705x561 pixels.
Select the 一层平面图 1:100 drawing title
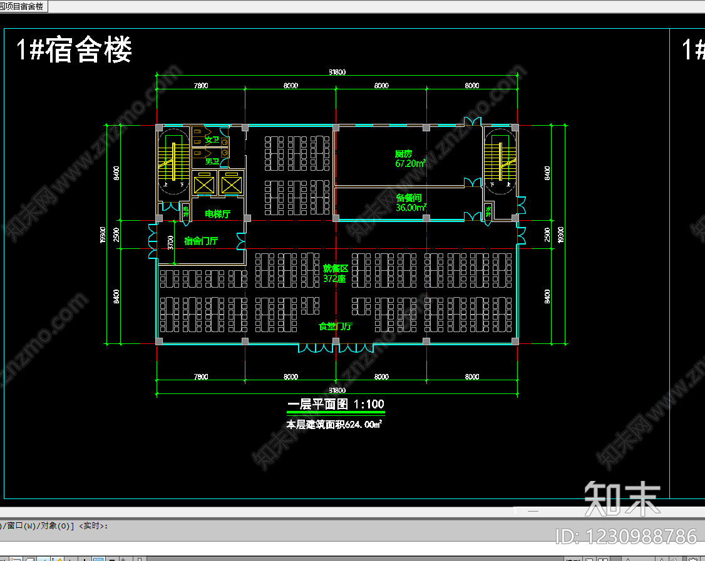[336, 404]
